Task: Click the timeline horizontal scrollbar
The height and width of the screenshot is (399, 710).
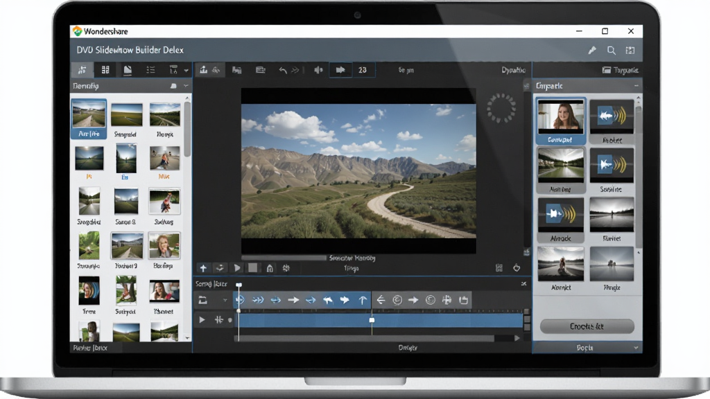Action: pyautogui.click(x=366, y=338)
